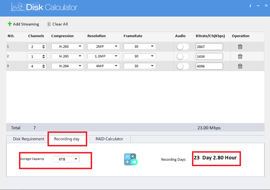Open the 2MP resolution dropdown
The width and height of the screenshot is (270, 190).
[x=103, y=46]
